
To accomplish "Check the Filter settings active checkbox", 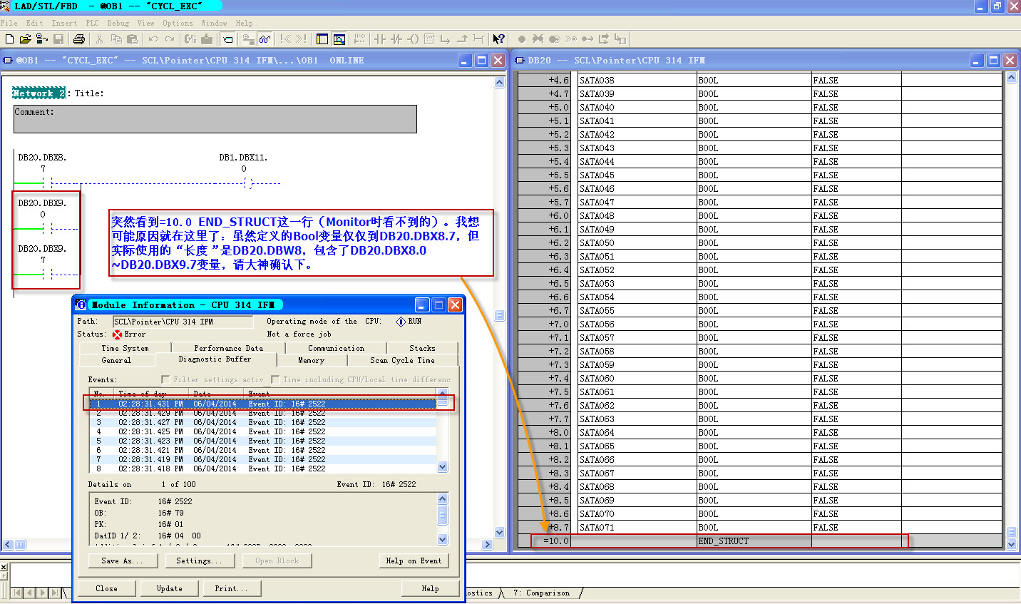I will pyautogui.click(x=165, y=379).
